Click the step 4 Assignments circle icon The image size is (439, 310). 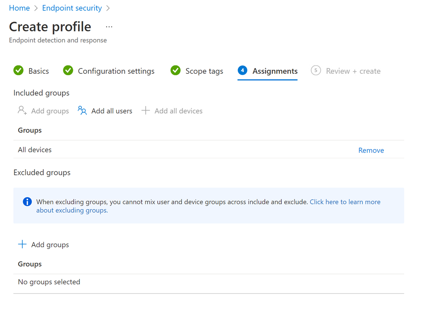[242, 70]
